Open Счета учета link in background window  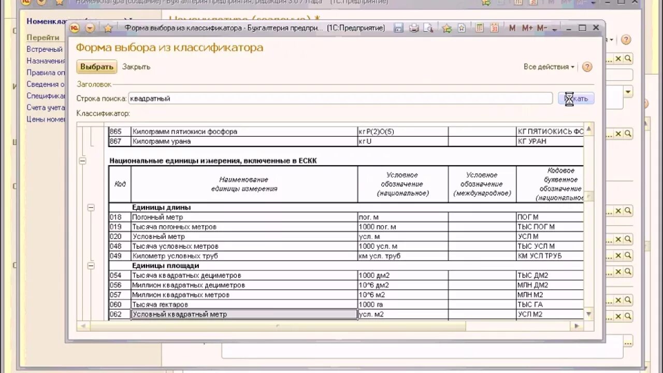coord(46,107)
